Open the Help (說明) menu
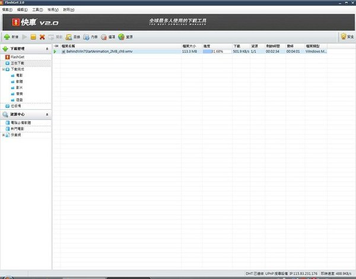 [69, 9]
